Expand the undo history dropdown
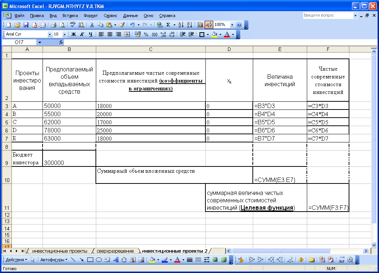The image size is (379, 273). pos(138,25)
